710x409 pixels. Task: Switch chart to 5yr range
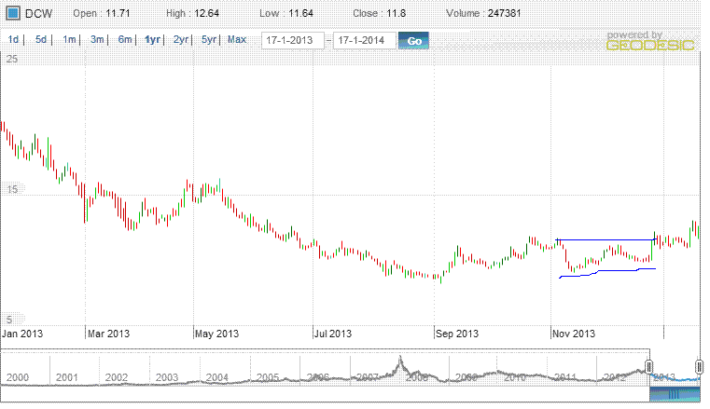click(209, 40)
